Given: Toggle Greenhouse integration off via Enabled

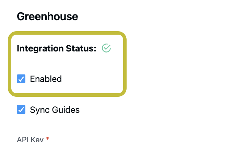Looking at the screenshot, I should (x=21, y=79).
